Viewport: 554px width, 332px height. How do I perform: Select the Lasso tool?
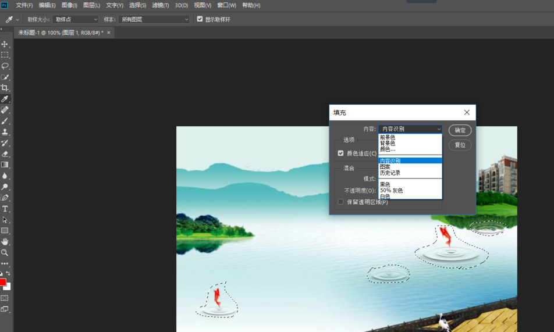tap(5, 66)
